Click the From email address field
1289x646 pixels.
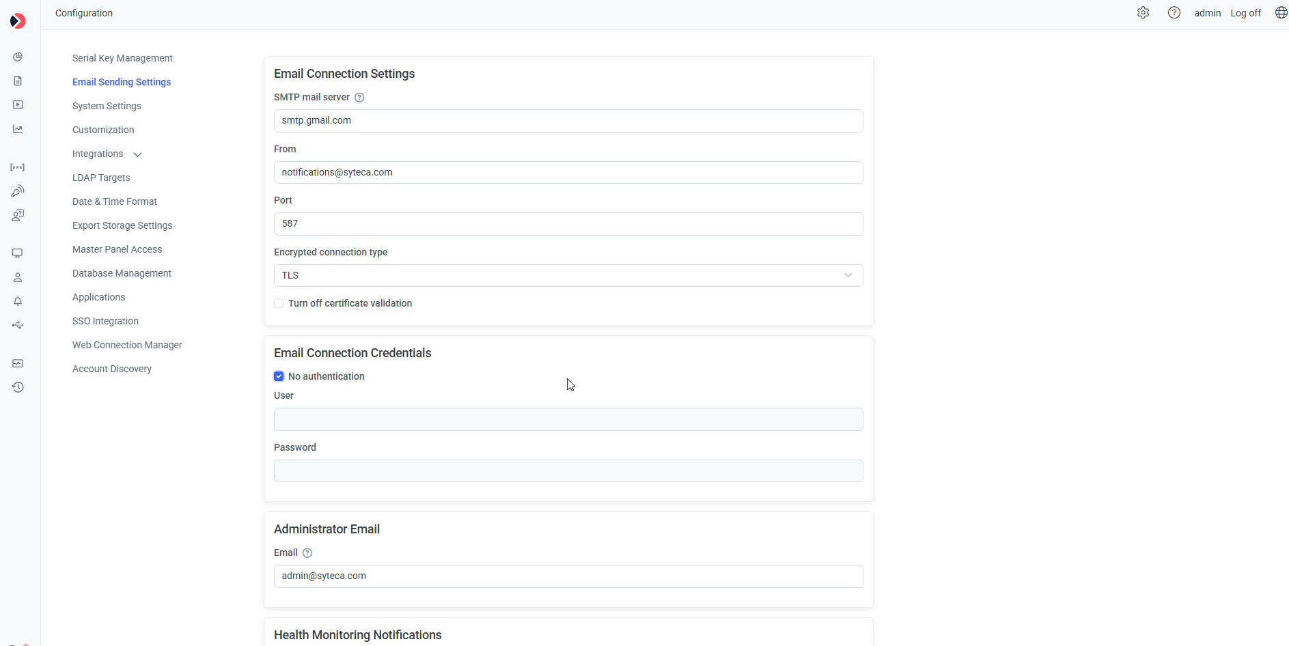568,172
